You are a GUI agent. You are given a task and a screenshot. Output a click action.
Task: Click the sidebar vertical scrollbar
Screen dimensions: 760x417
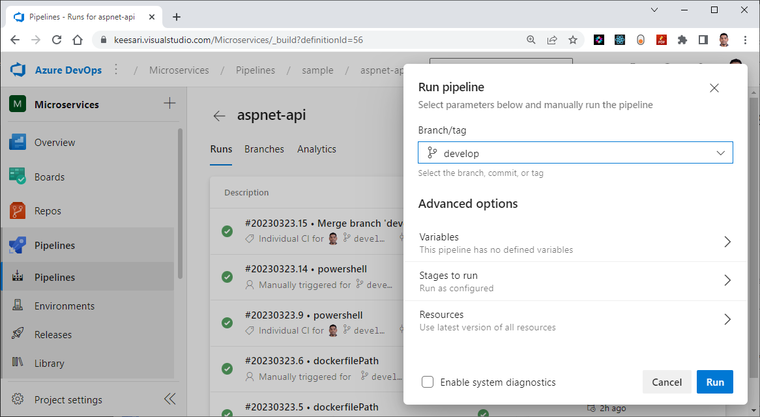coord(181,203)
